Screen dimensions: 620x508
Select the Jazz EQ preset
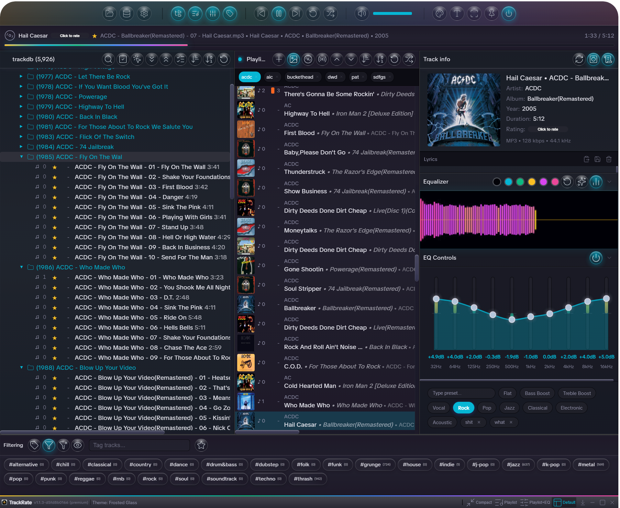point(509,408)
